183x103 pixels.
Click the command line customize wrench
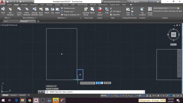click(x=43, y=92)
